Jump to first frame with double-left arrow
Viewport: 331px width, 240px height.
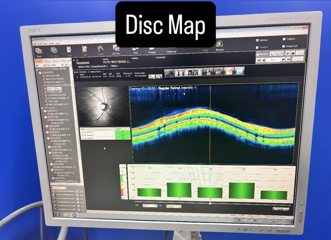pos(258,60)
